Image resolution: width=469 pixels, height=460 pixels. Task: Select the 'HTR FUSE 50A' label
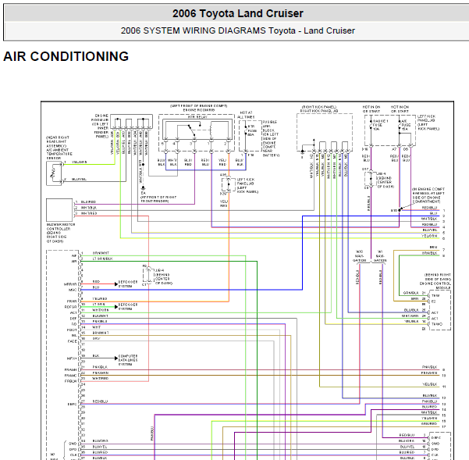click(x=252, y=130)
